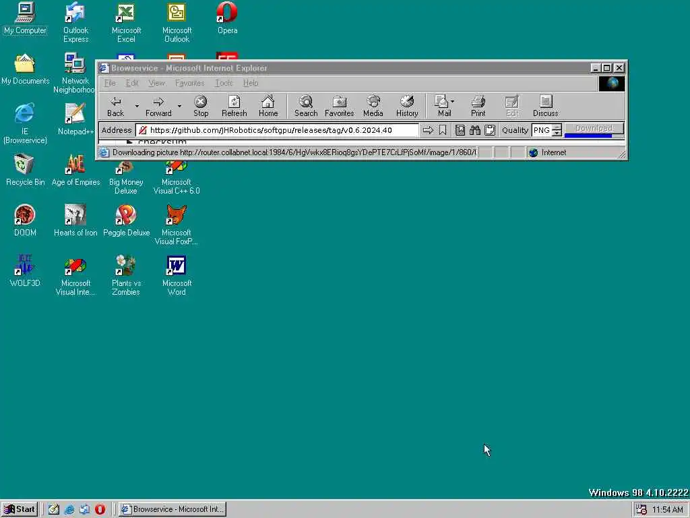This screenshot has height=518, width=690.
Task: Select the Network Neighborhood desktop icon
Action: pyautogui.click(x=75, y=73)
